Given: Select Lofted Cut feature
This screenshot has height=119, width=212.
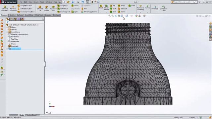Looking at the screenshot, I should (x=62, y=9).
